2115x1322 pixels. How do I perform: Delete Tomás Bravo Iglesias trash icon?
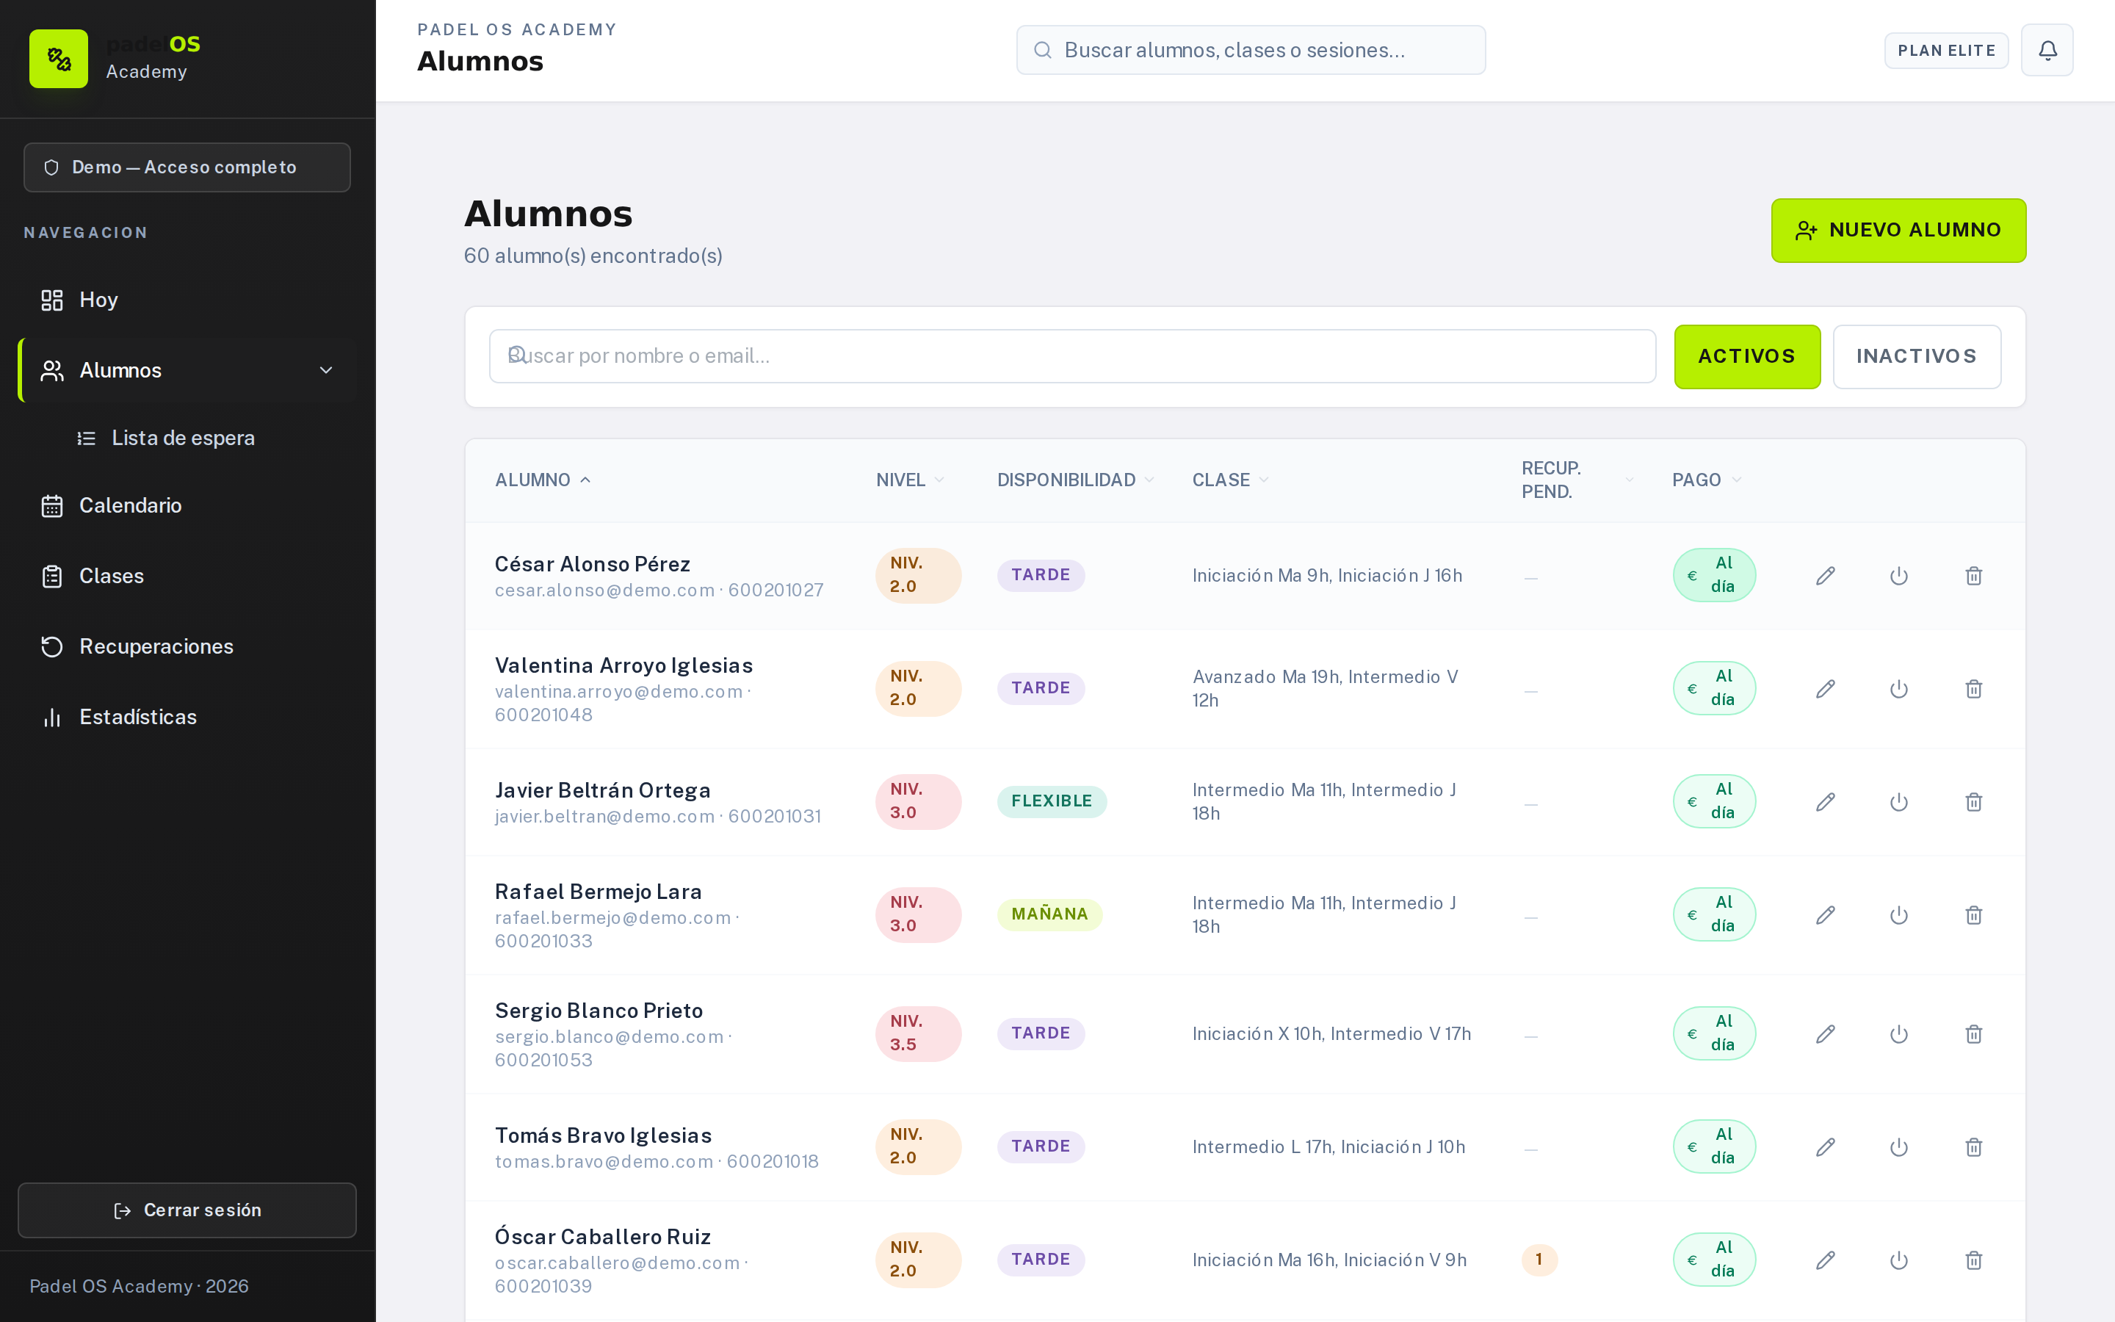[1973, 1146]
